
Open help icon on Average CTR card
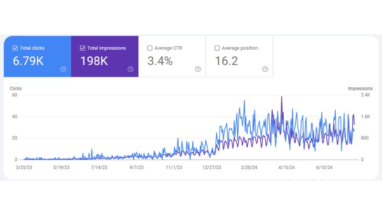click(x=198, y=69)
